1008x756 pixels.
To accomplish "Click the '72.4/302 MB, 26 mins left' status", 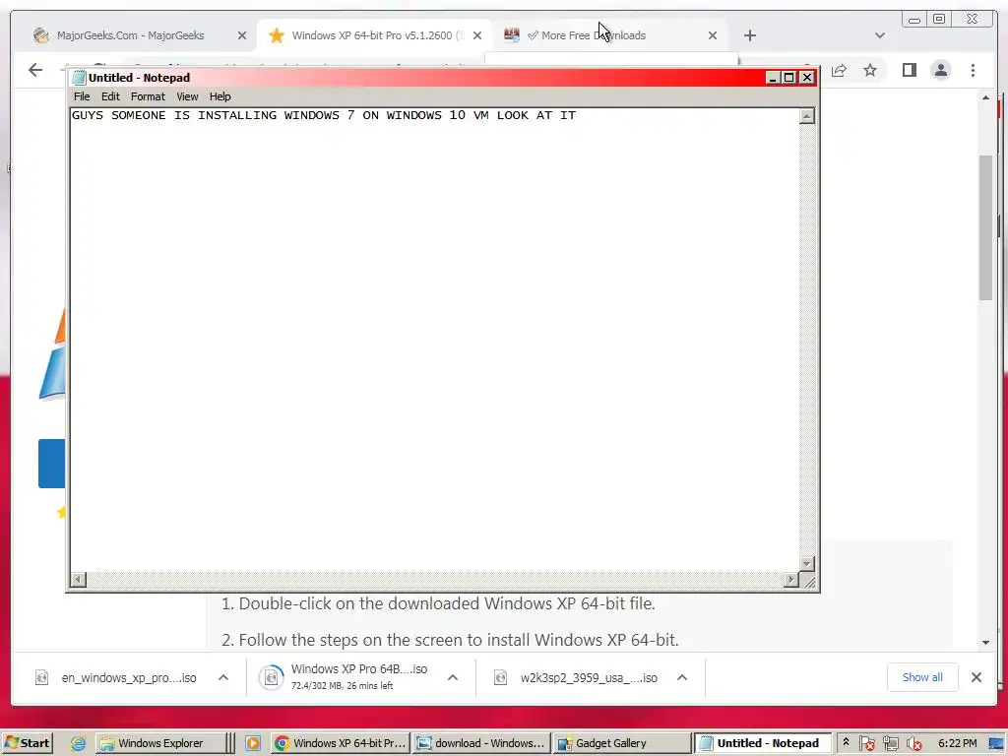I will coord(342,686).
